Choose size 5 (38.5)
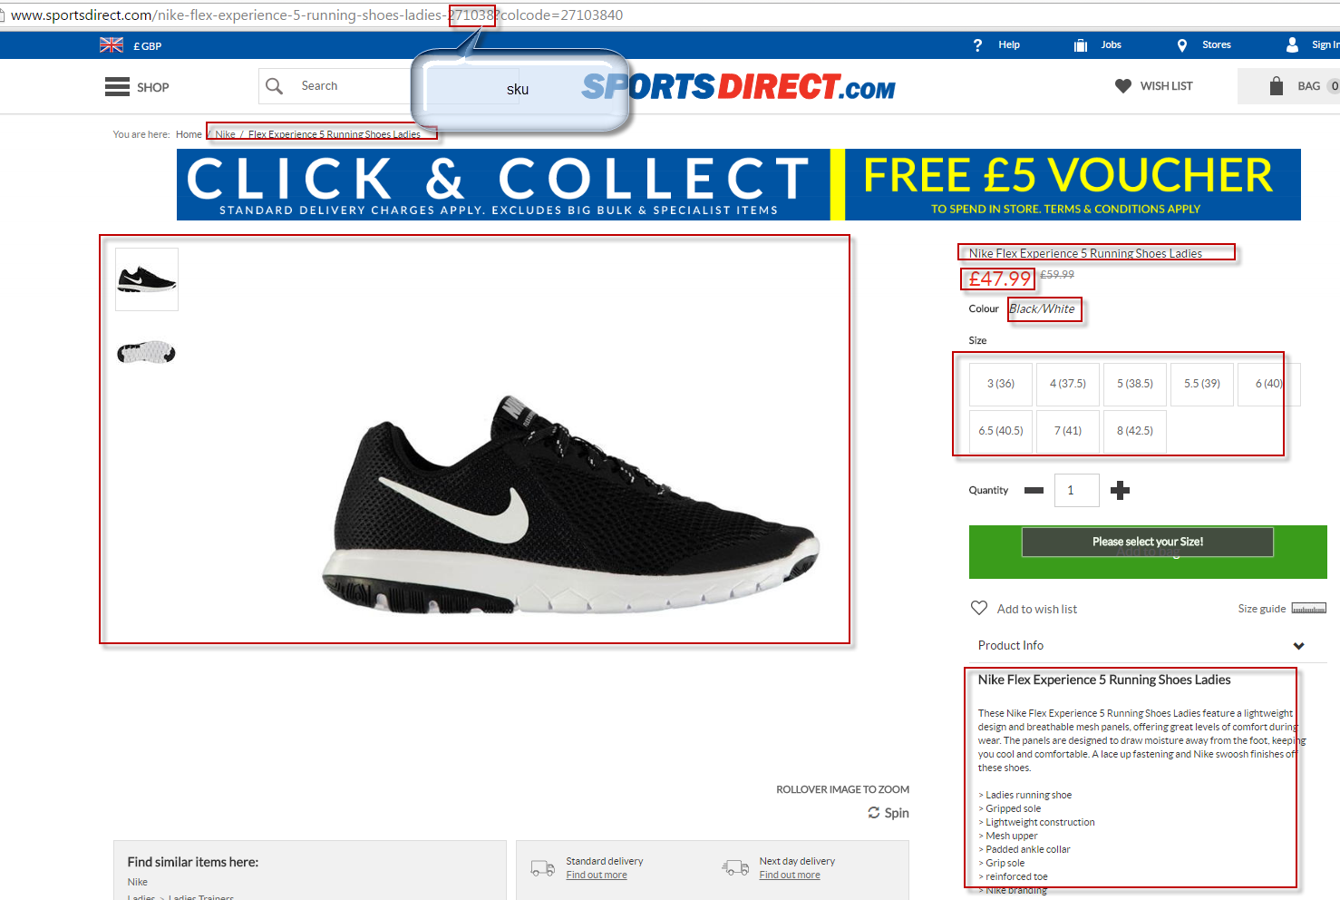Image resolution: width=1340 pixels, height=900 pixels. tap(1135, 384)
